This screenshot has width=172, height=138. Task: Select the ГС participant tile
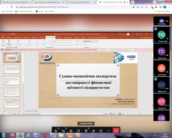tap(161, 52)
